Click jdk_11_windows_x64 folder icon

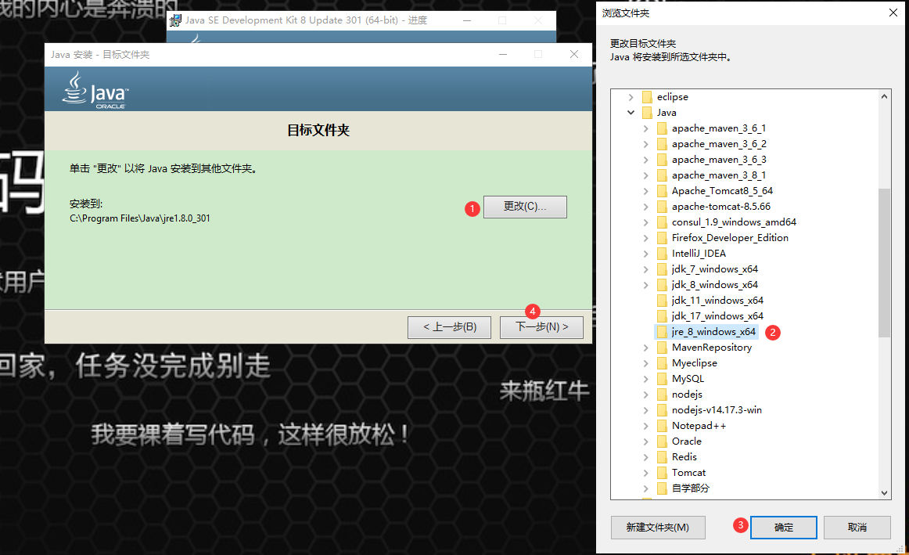[x=662, y=301]
